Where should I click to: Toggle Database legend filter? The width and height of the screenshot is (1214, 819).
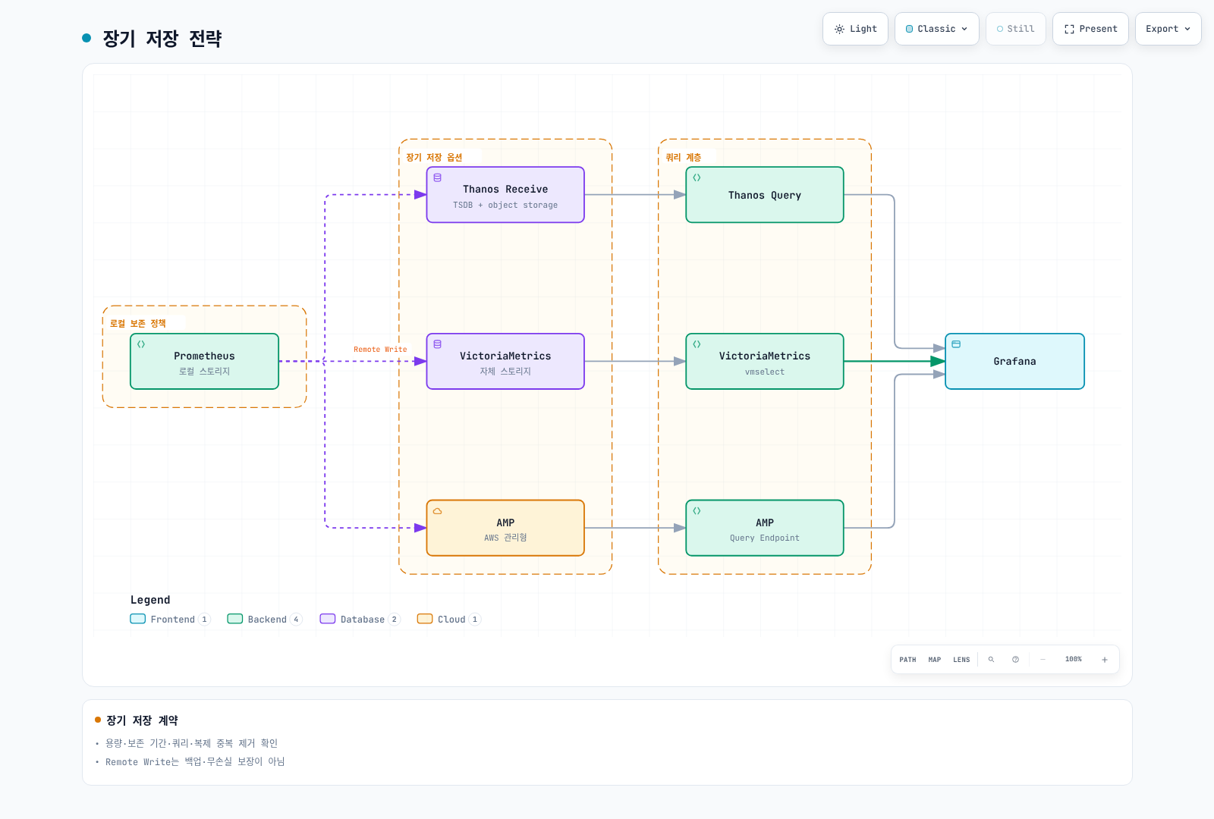click(x=360, y=620)
